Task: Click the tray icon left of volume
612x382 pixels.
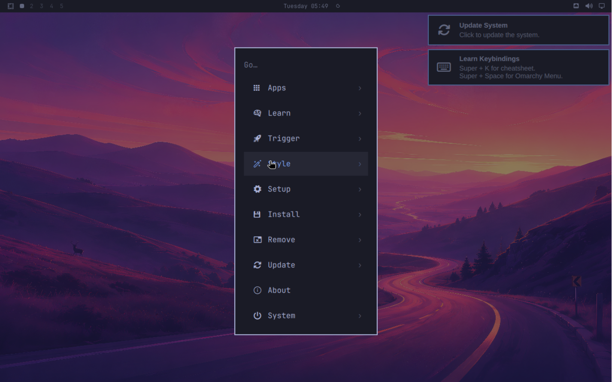Action: coord(576,6)
